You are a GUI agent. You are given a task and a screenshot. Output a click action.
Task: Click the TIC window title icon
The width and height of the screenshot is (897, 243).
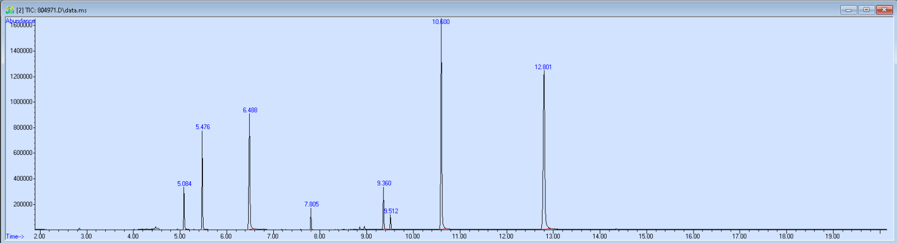click(x=10, y=10)
